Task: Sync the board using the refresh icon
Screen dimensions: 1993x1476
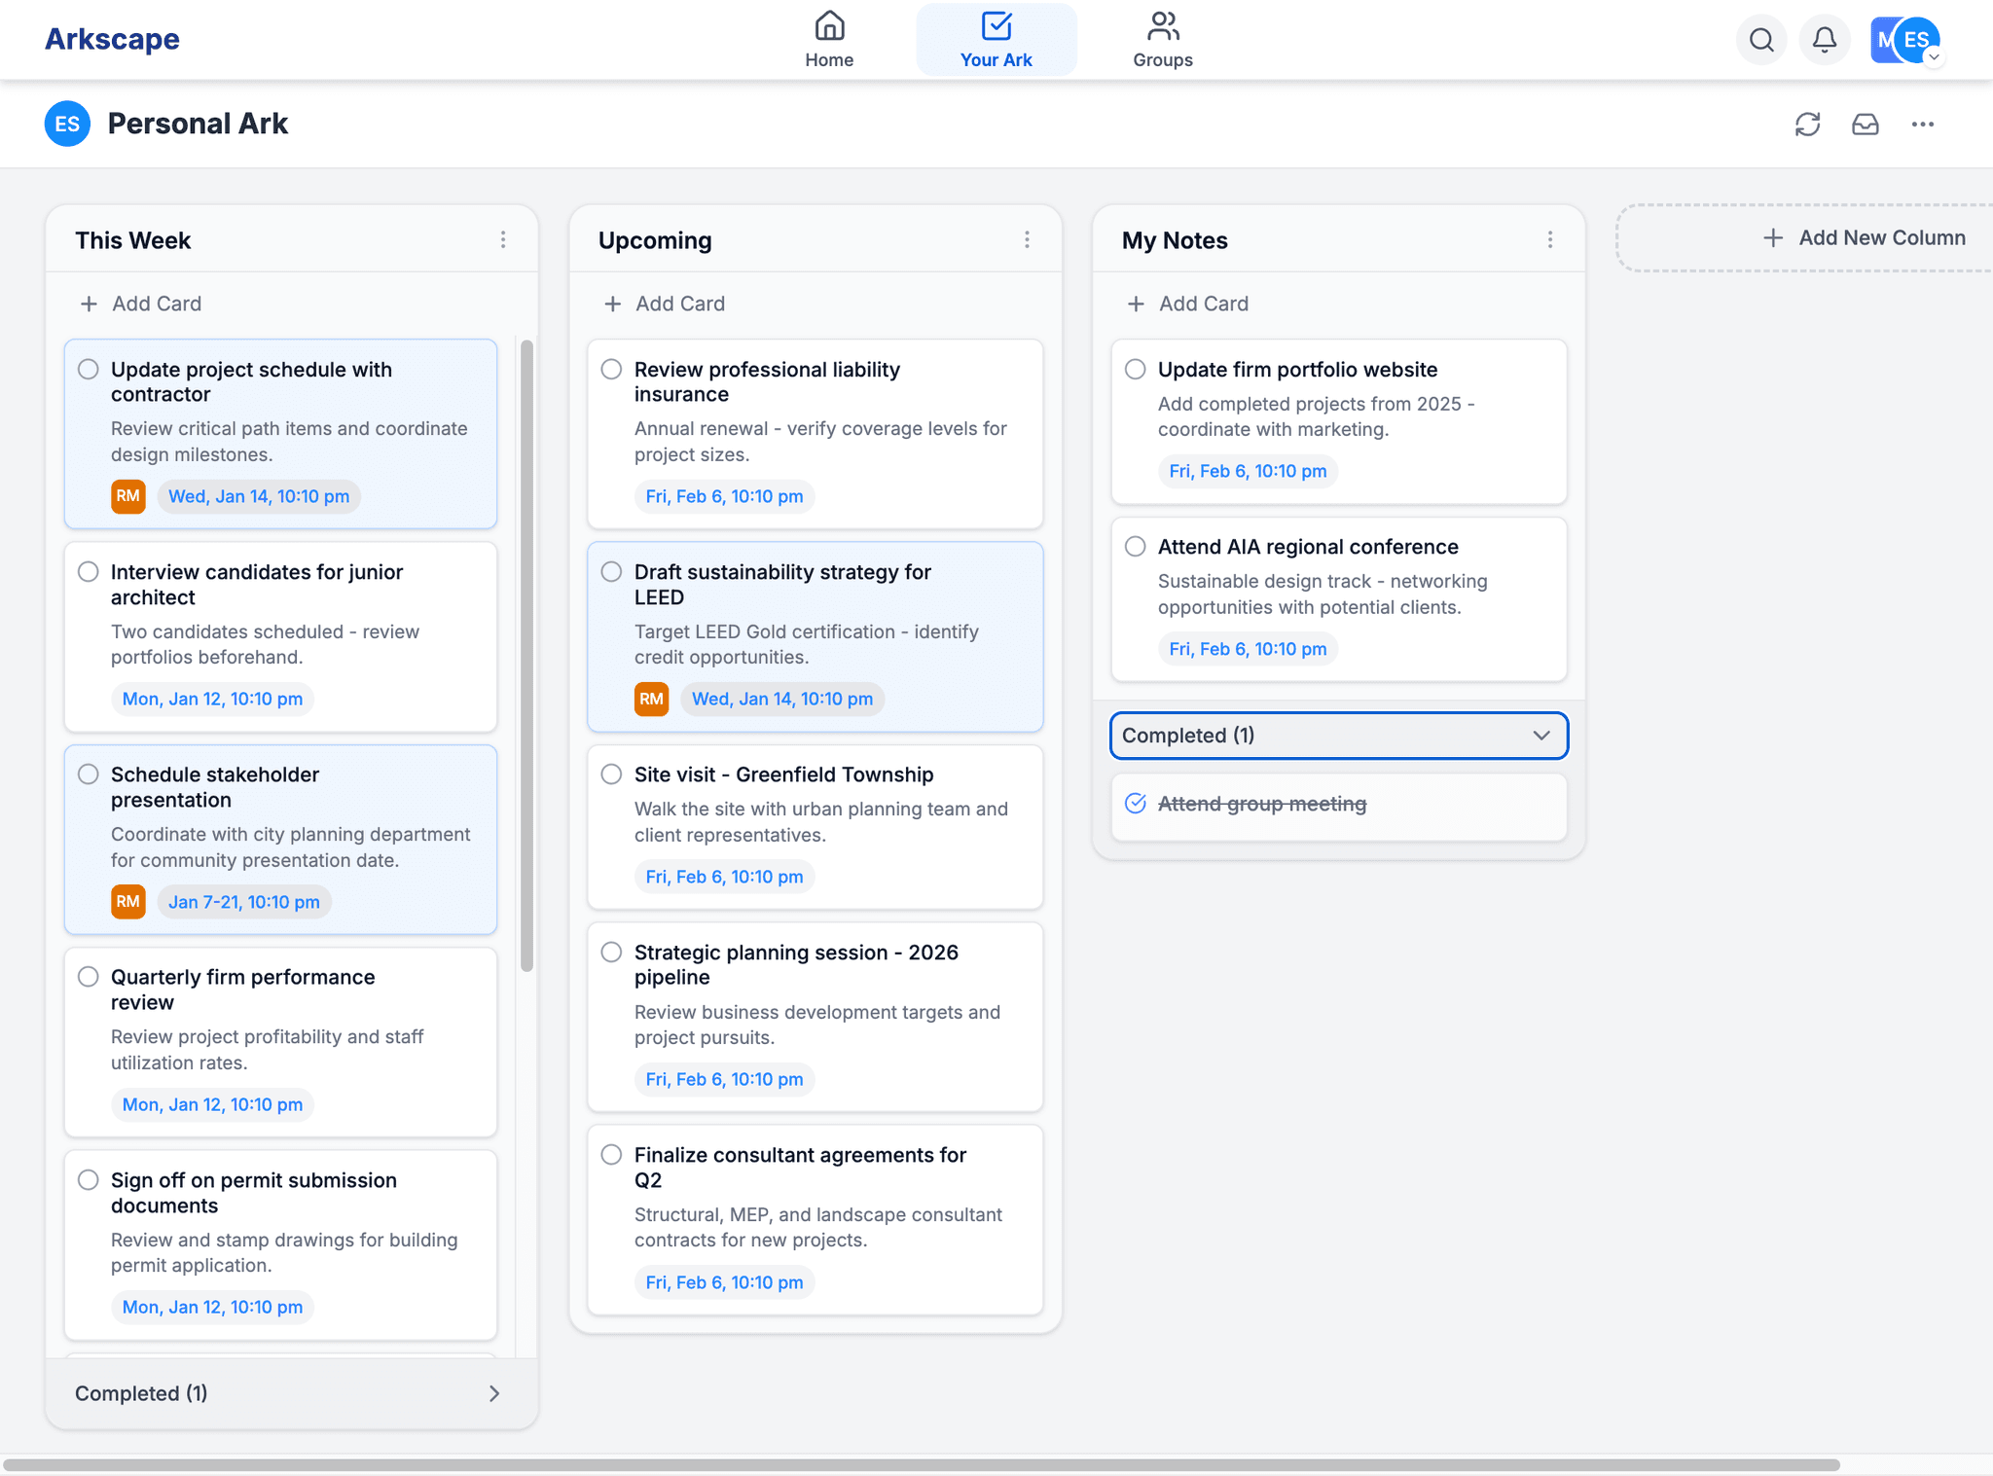Action: [1809, 125]
